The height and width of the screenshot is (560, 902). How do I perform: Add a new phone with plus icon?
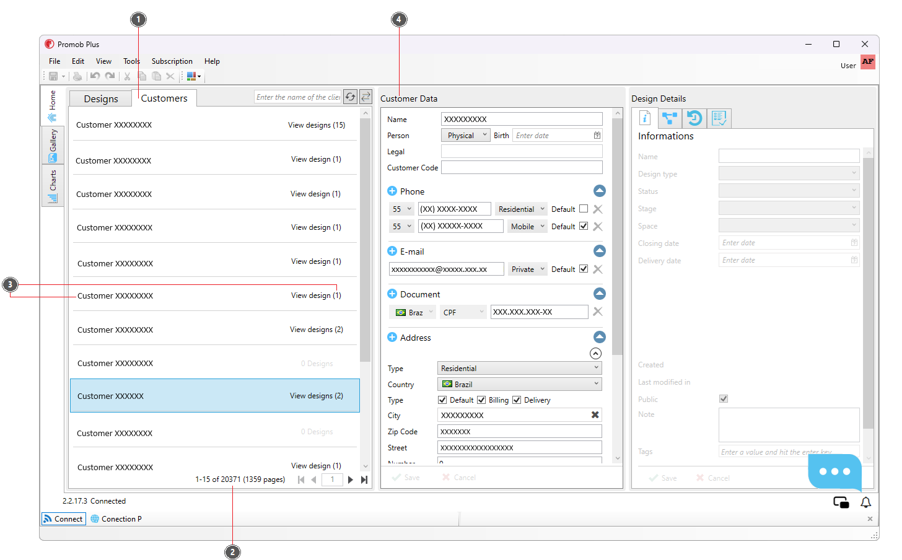coord(392,191)
